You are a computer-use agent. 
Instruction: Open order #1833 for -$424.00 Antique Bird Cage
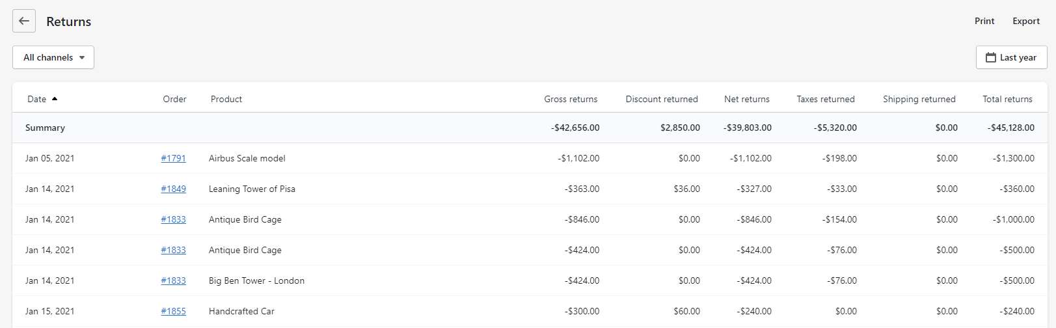[x=174, y=250]
